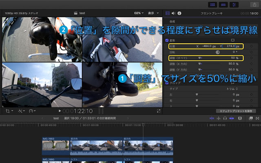Open the transitions browser icon
This screenshot has height=163, width=261.
[x=257, y=118]
